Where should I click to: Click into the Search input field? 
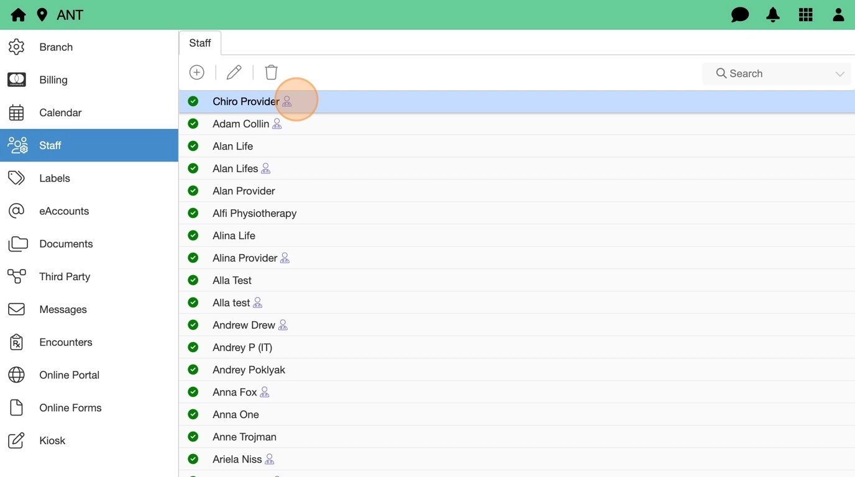click(770, 73)
